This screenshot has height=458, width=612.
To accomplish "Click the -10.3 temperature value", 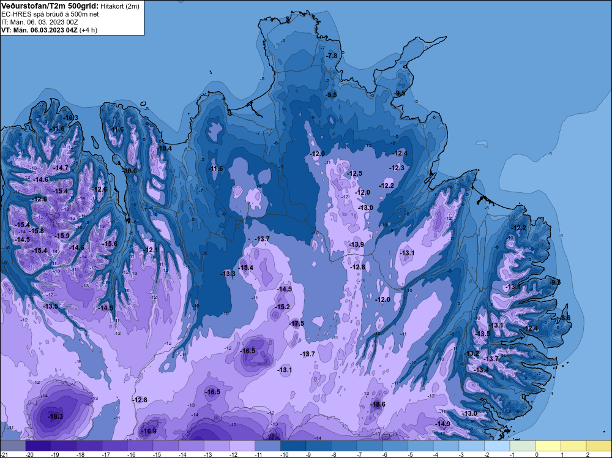I will pos(70,118).
